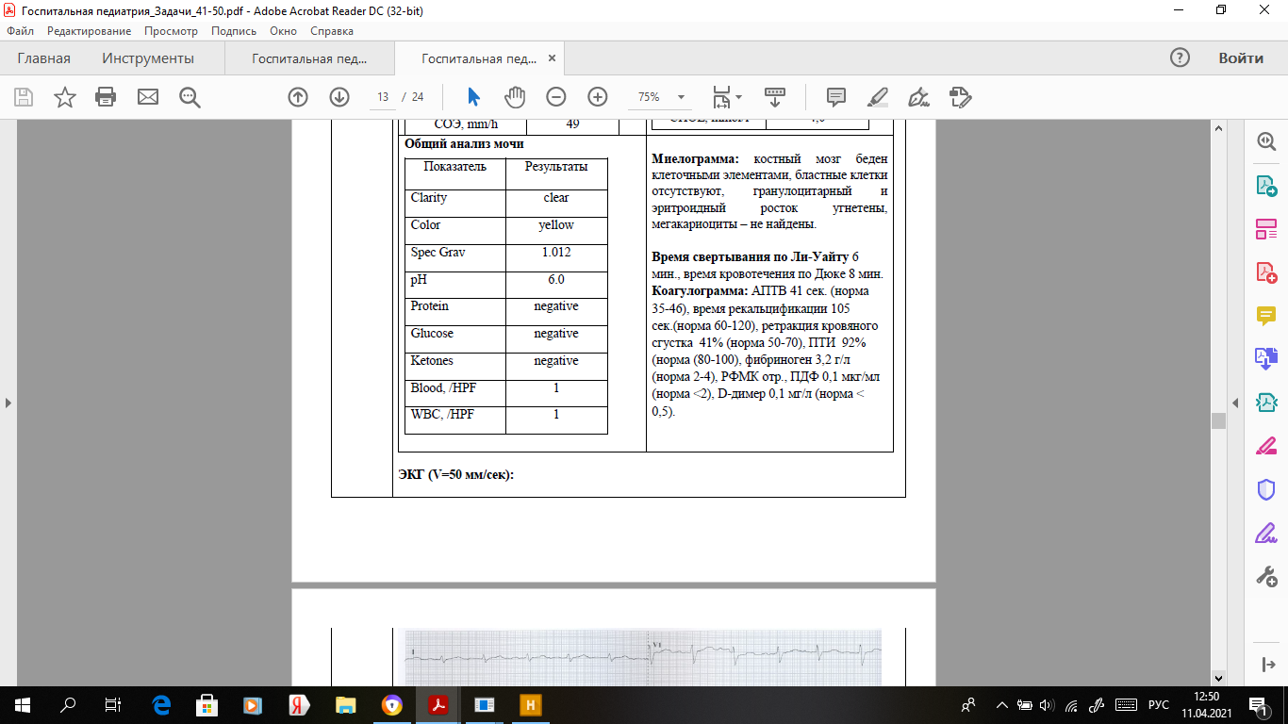Click the Save file icon
1288x724 pixels.
tap(24, 97)
